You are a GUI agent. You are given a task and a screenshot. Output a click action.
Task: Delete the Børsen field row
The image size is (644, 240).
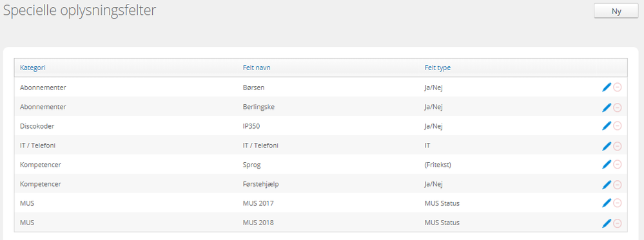pos(618,88)
